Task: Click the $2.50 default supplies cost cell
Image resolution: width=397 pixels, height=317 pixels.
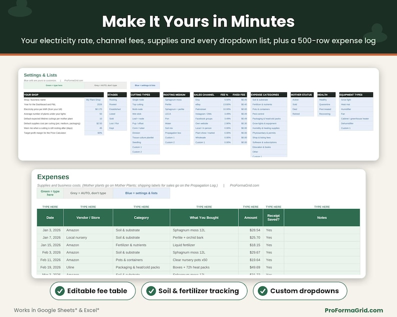Action: pos(94,123)
